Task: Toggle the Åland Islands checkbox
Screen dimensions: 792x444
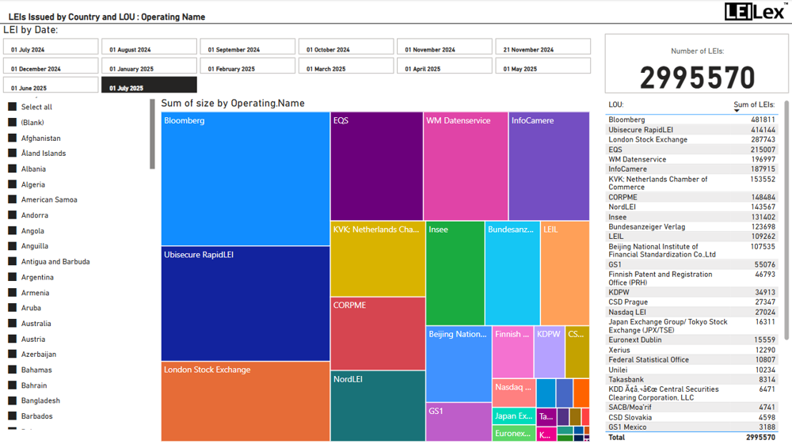Action: tap(13, 153)
